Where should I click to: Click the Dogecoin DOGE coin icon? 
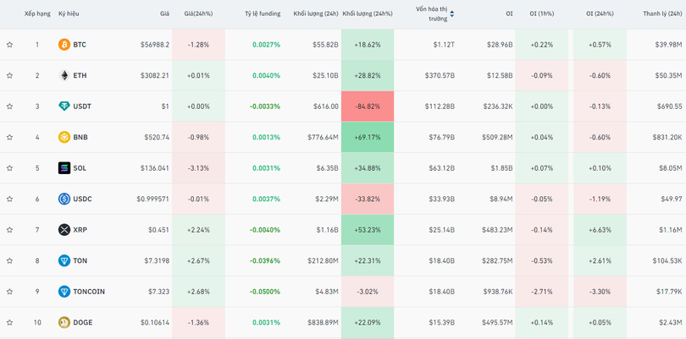64,322
